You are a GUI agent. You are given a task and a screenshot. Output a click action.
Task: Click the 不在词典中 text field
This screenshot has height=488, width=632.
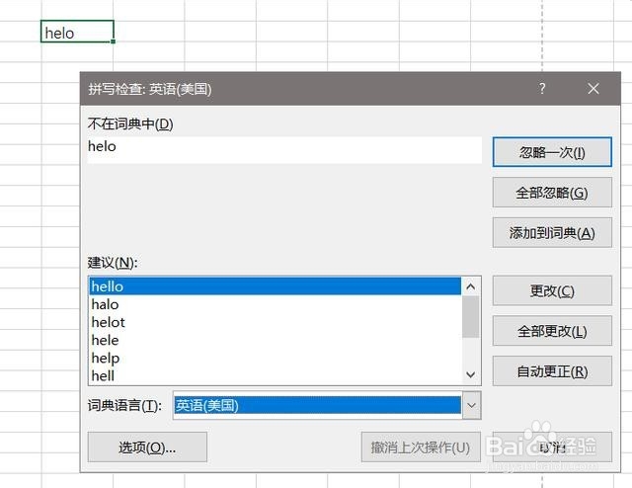[x=284, y=149]
